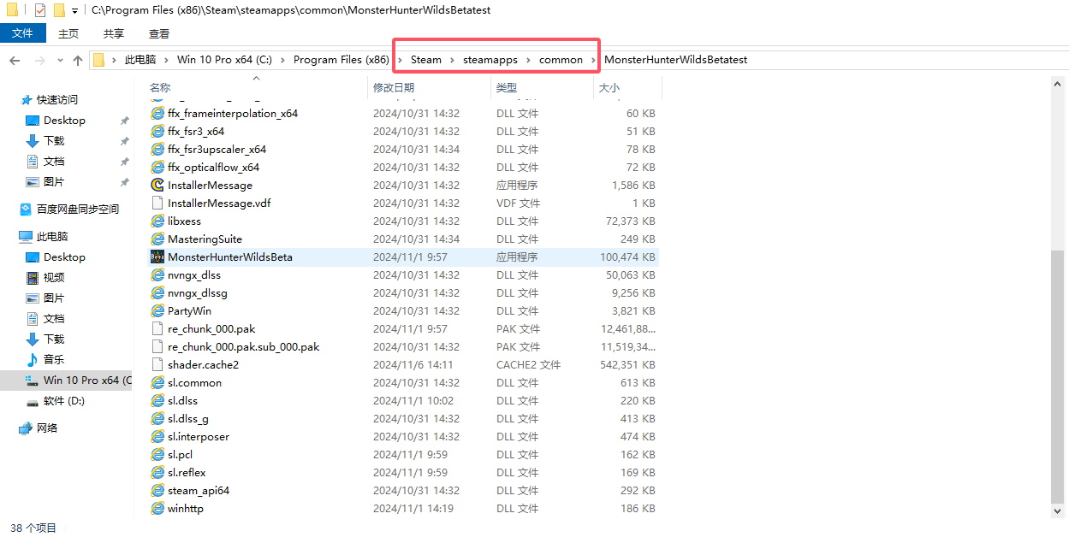Click the back navigation arrow
The width and height of the screenshot is (1069, 537).
click(x=15, y=60)
